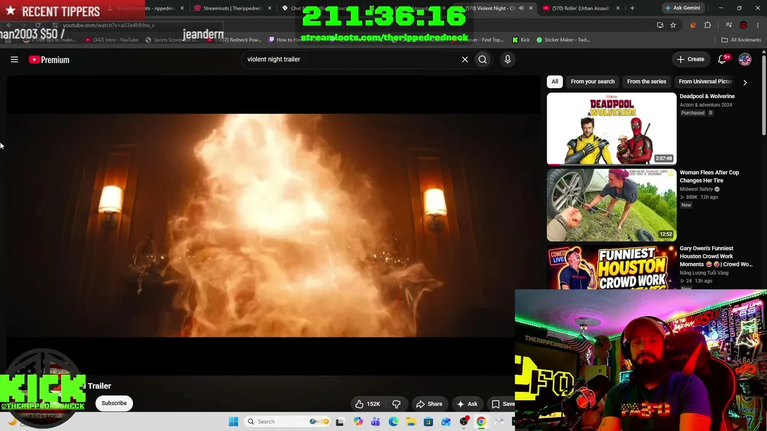
Task: Open the '(342) Intro - YouTube' bookmark
Action: click(x=111, y=40)
